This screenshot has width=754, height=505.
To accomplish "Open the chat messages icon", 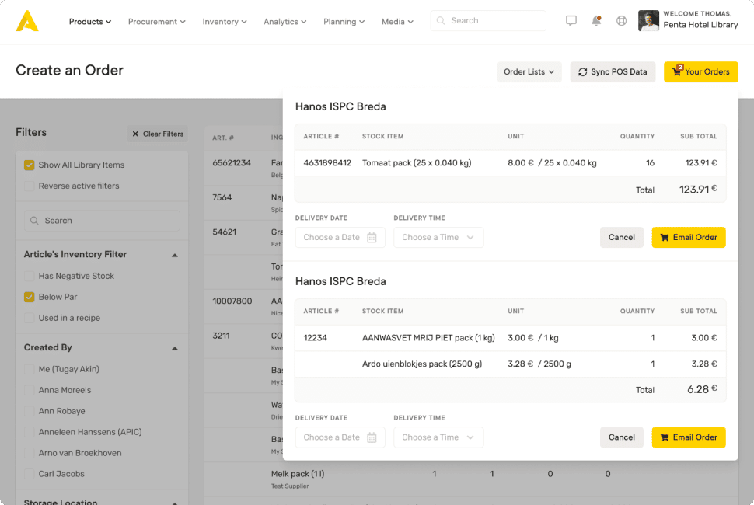I will [x=571, y=21].
